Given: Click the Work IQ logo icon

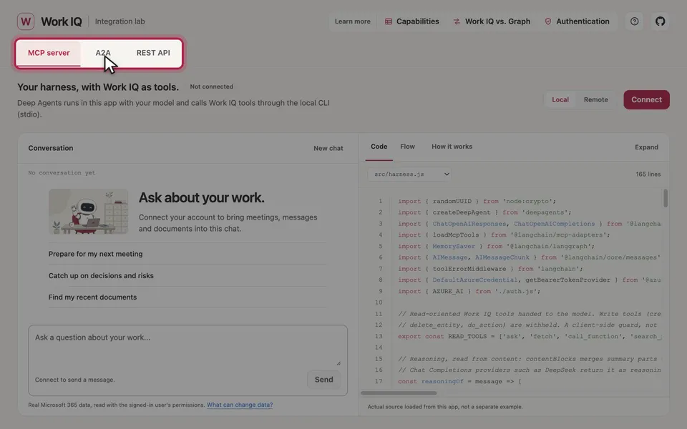Looking at the screenshot, I should [x=26, y=21].
